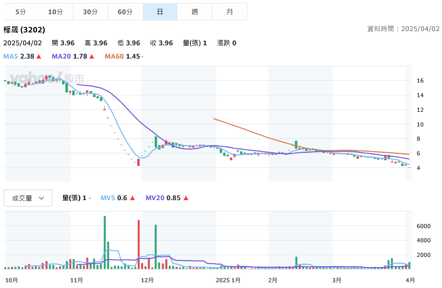Click the red up arrow next to MV5 0.6

click(133, 198)
